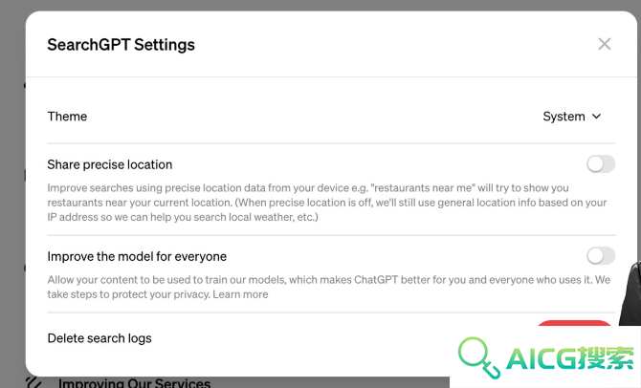Screen dimensions: 641x388
Task: Click the person image at the right edge
Action: 630,293
